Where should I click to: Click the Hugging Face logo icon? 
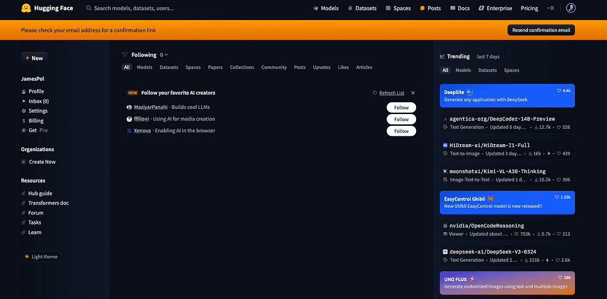coord(26,8)
